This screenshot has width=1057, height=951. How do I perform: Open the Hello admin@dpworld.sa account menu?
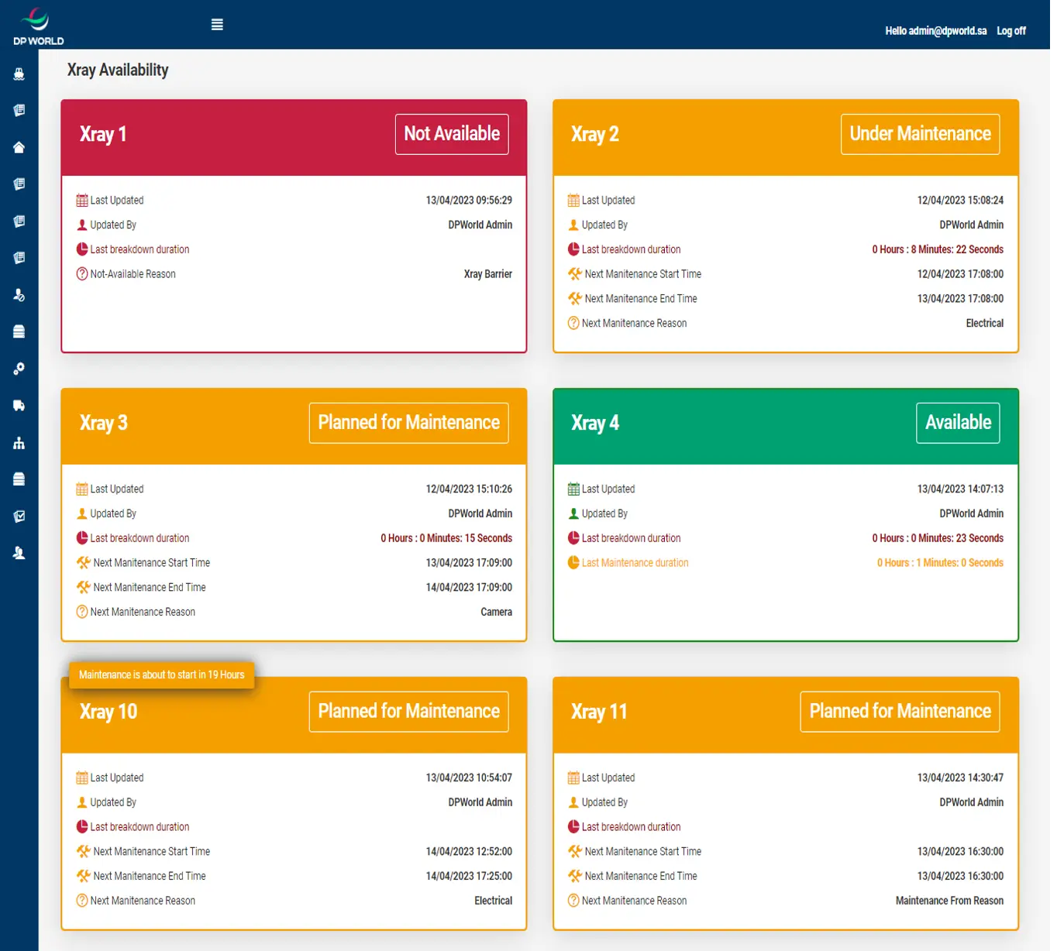(935, 30)
